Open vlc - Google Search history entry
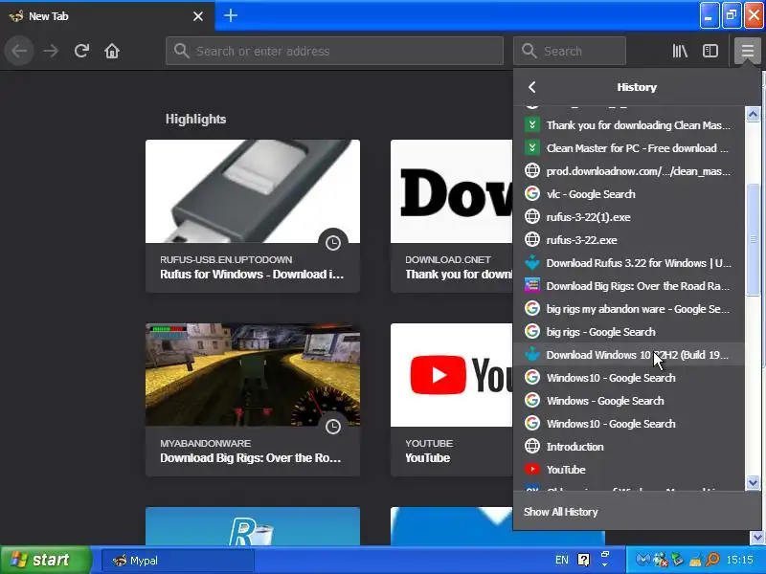 629,194
